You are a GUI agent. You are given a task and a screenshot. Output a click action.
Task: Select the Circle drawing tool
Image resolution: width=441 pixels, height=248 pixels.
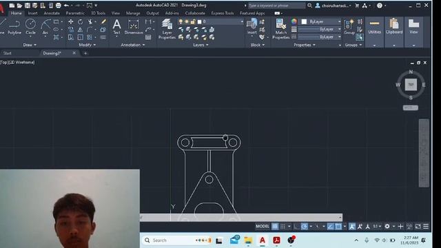(30, 27)
